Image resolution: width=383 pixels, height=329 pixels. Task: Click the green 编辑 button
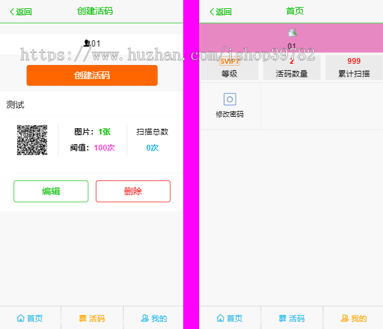(x=51, y=191)
